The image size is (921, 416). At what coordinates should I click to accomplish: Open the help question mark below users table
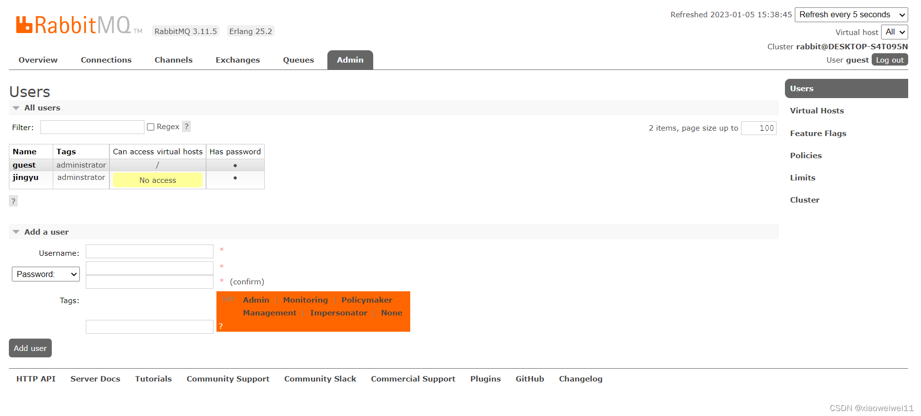coord(13,201)
